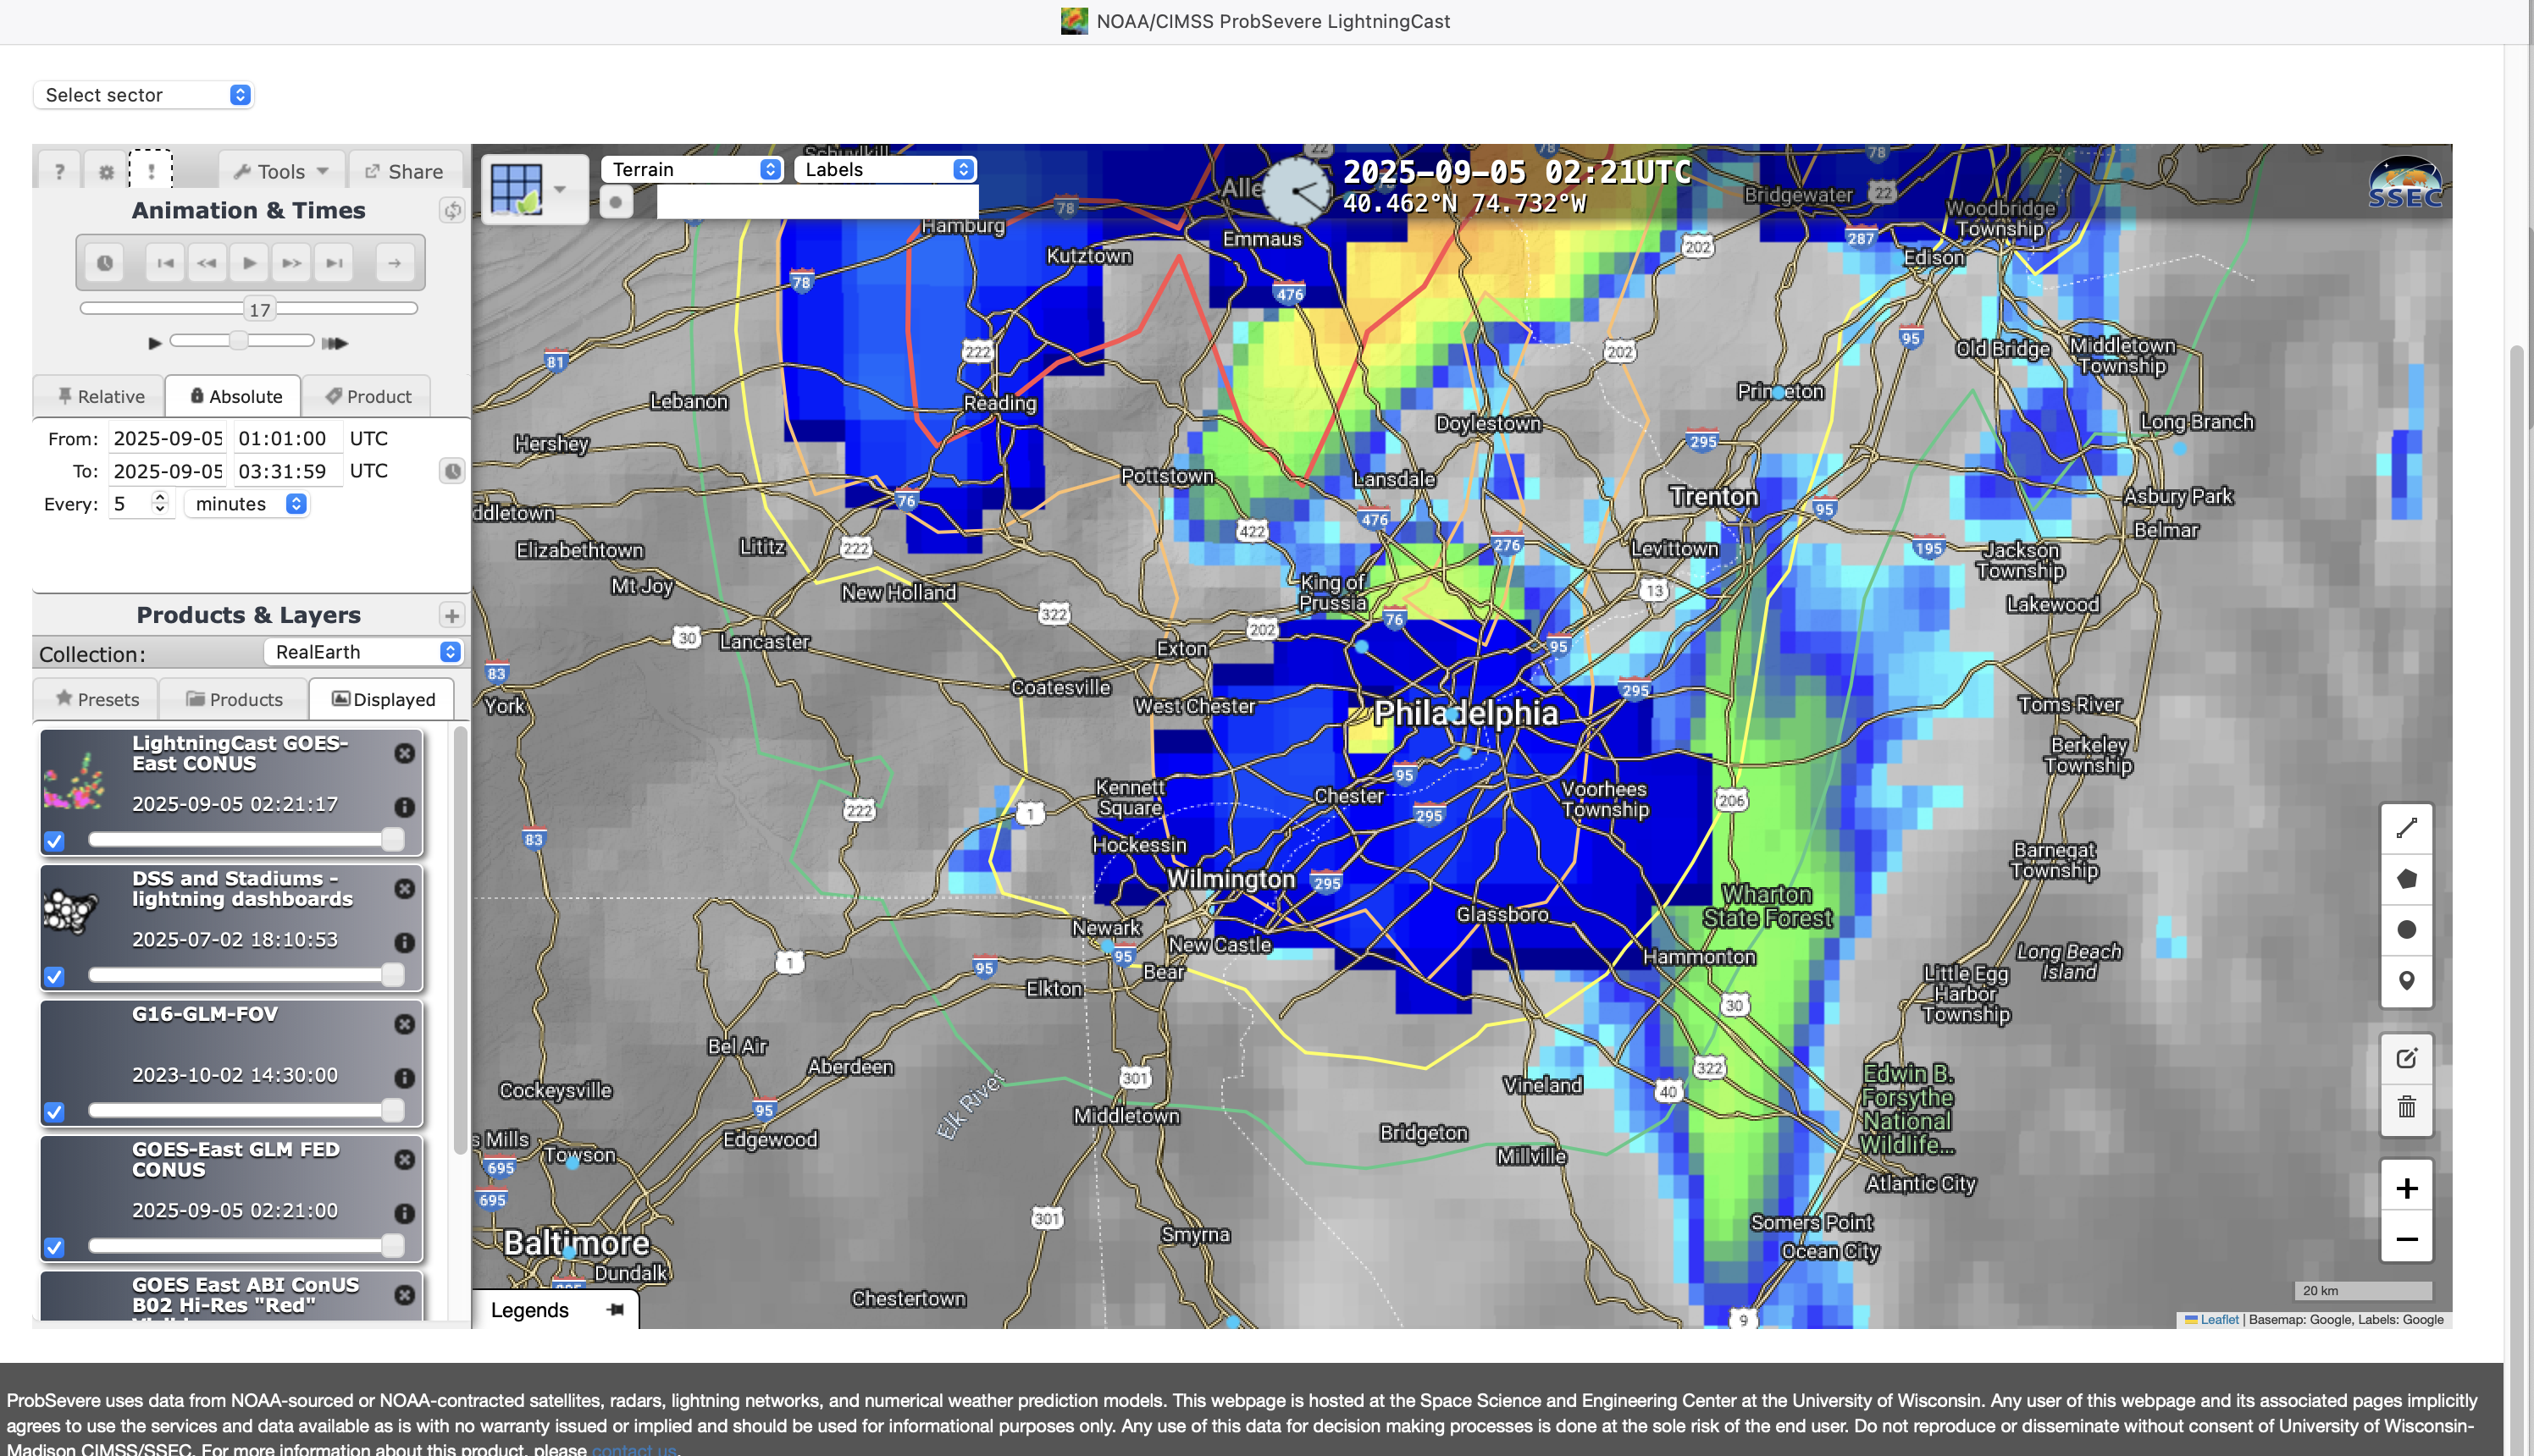Open the Select sector dropdown
This screenshot has height=1456, width=2534.
144,95
